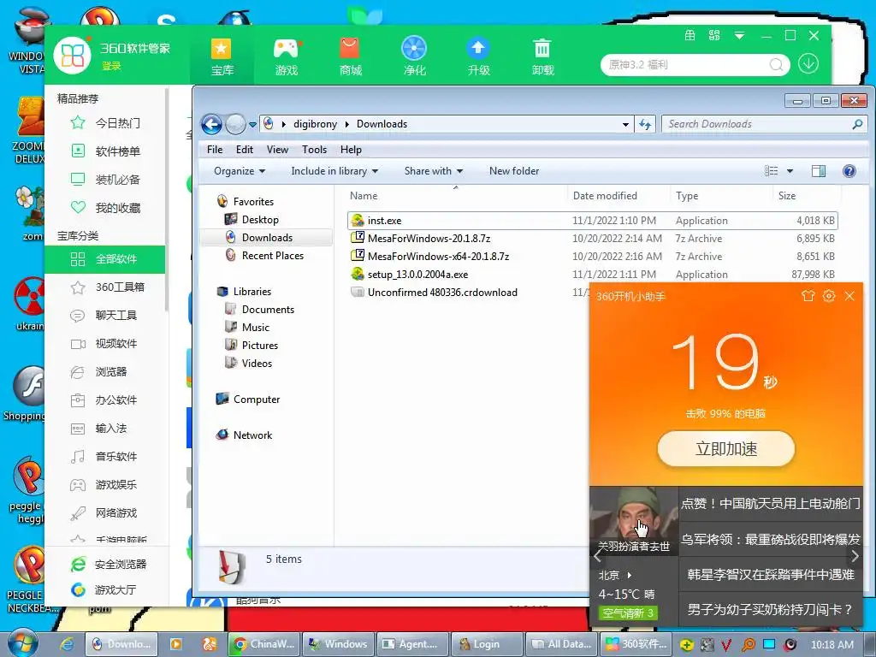876x657 pixels.
Task: Toggle the preview pane
Action: point(819,171)
